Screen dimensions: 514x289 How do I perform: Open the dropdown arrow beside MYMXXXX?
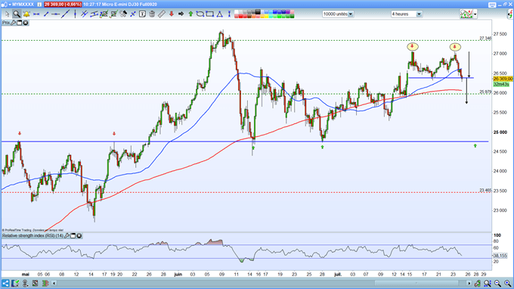(10, 5)
